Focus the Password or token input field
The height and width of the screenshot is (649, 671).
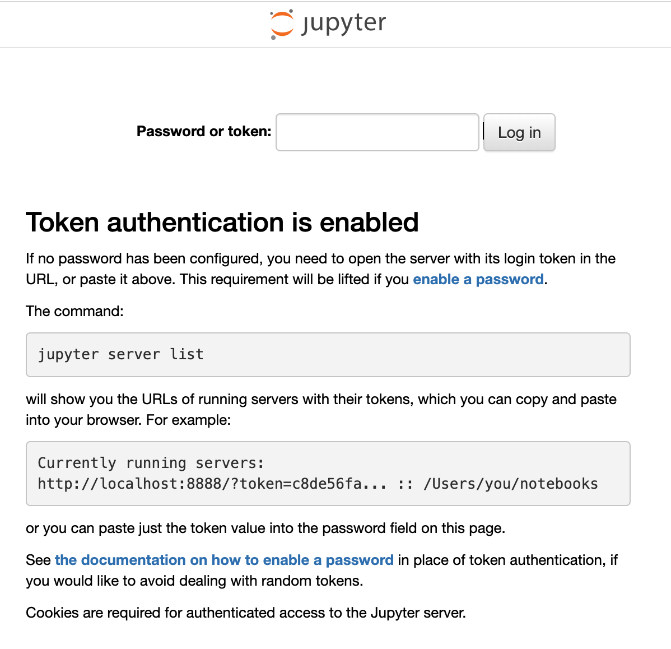tap(377, 132)
